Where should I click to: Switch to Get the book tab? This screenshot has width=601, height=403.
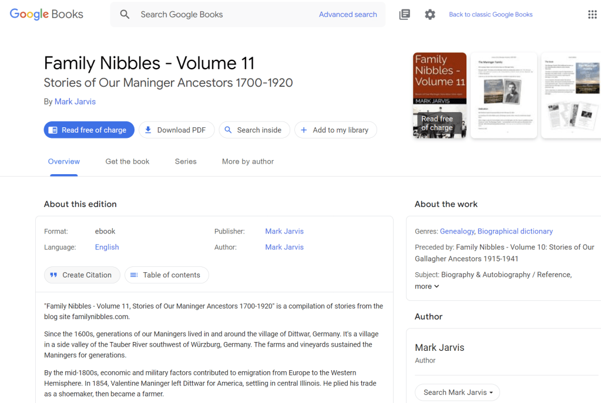pyautogui.click(x=127, y=161)
